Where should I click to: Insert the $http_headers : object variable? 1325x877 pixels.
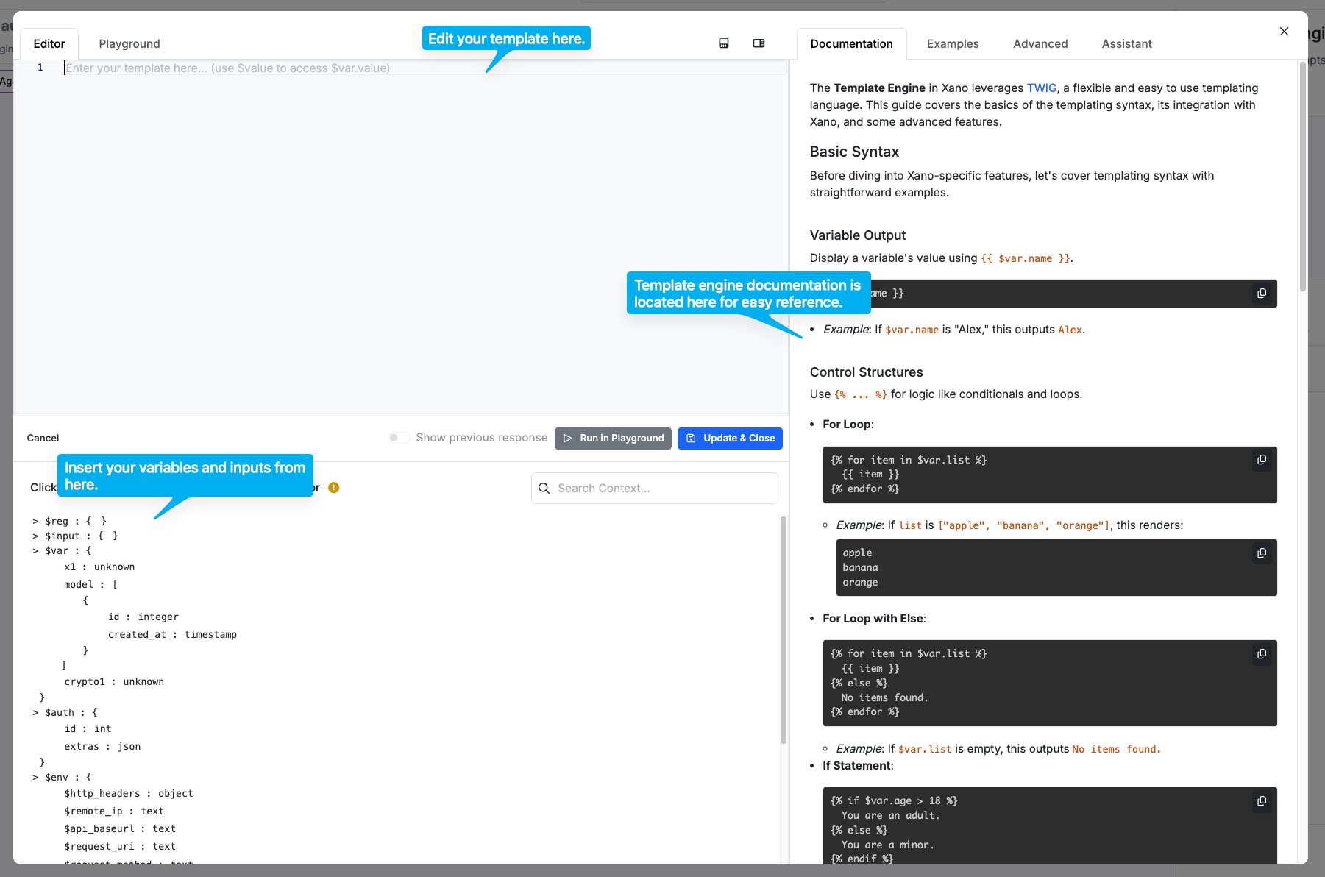[129, 793]
